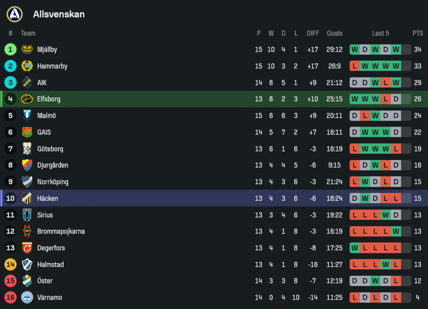Open the Göteborg team name link
Image resolution: width=428 pixels, height=309 pixels.
point(50,149)
